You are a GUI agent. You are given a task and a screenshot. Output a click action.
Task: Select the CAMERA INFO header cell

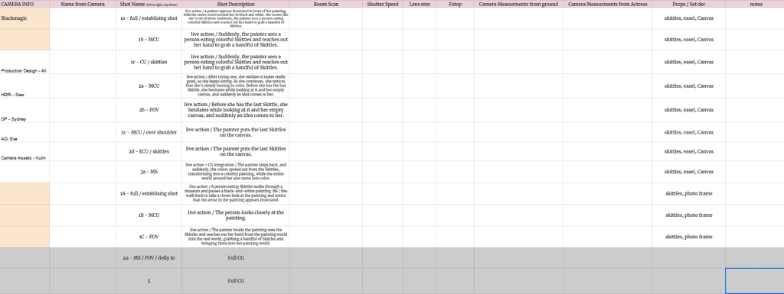tap(24, 4)
